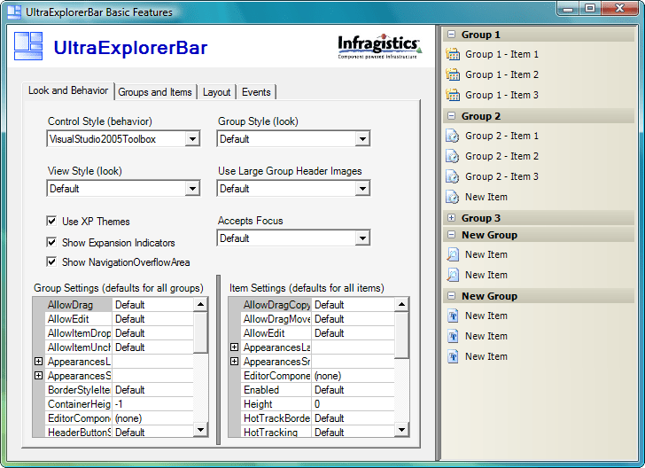Viewport: 645px width, 468px height.
Task: Click Group Settings scrollbar down arrow
Action: pyautogui.click(x=200, y=430)
